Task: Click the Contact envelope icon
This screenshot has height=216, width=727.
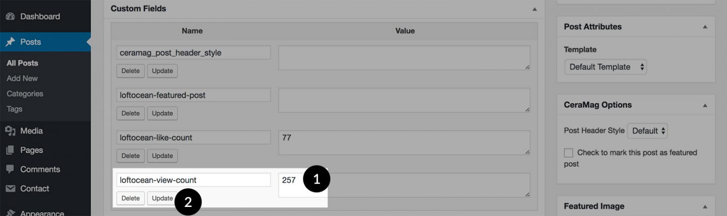Action: pyautogui.click(x=10, y=189)
